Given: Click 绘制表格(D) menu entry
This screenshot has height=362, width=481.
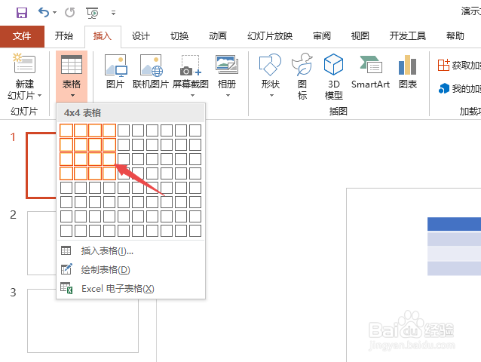Looking at the screenshot, I should pos(131,270).
